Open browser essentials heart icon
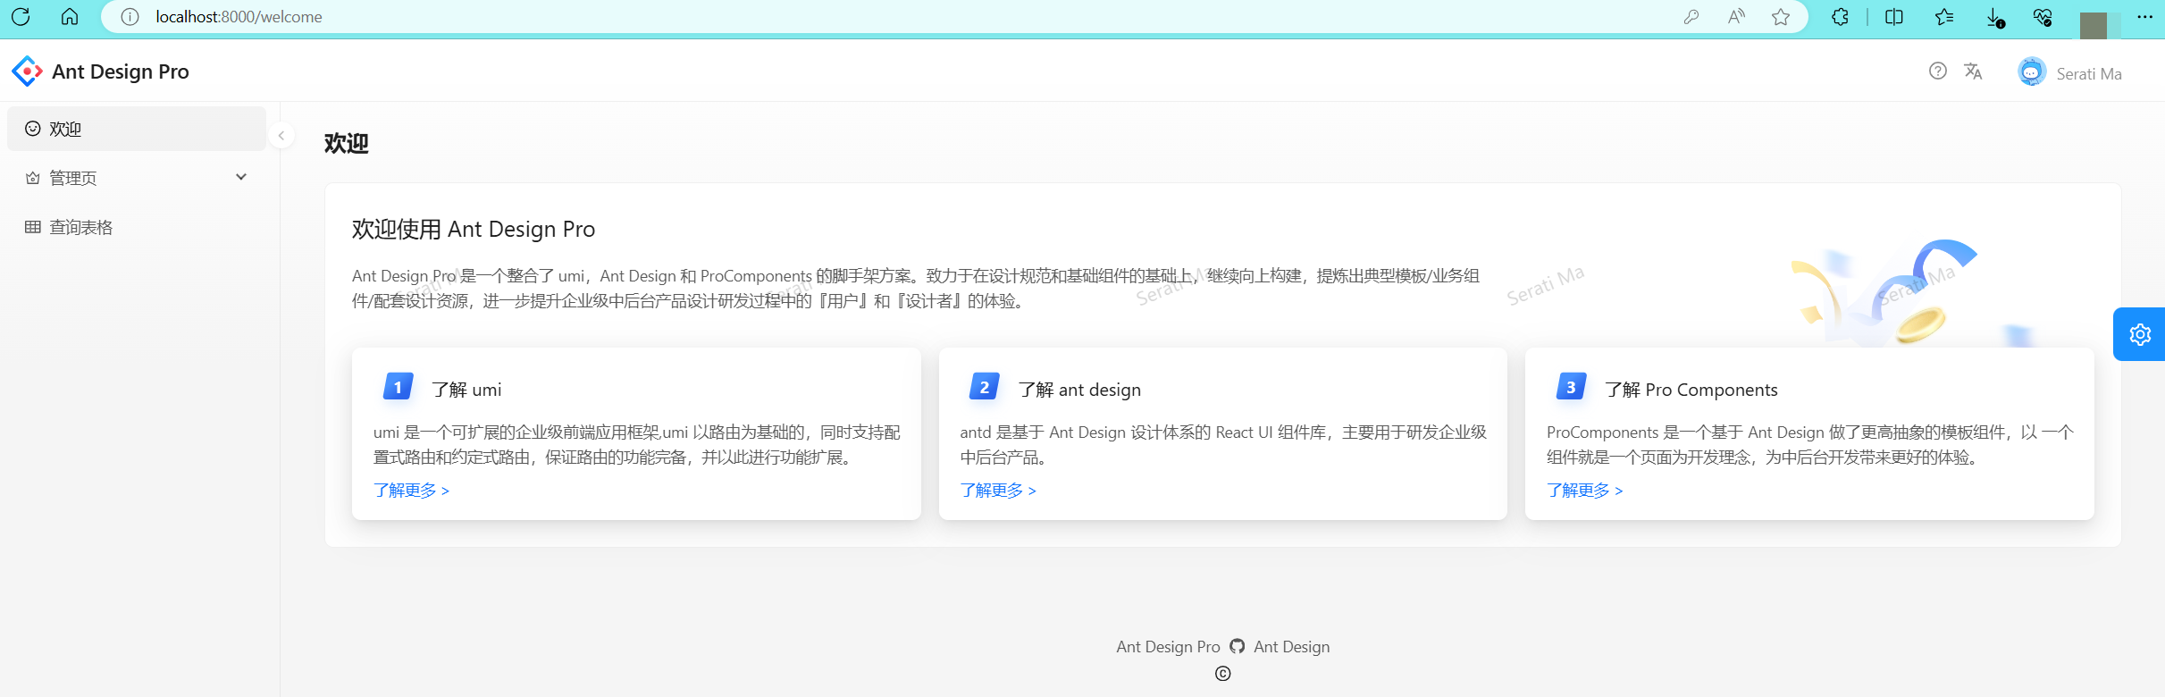The image size is (2165, 697). coord(2042,17)
